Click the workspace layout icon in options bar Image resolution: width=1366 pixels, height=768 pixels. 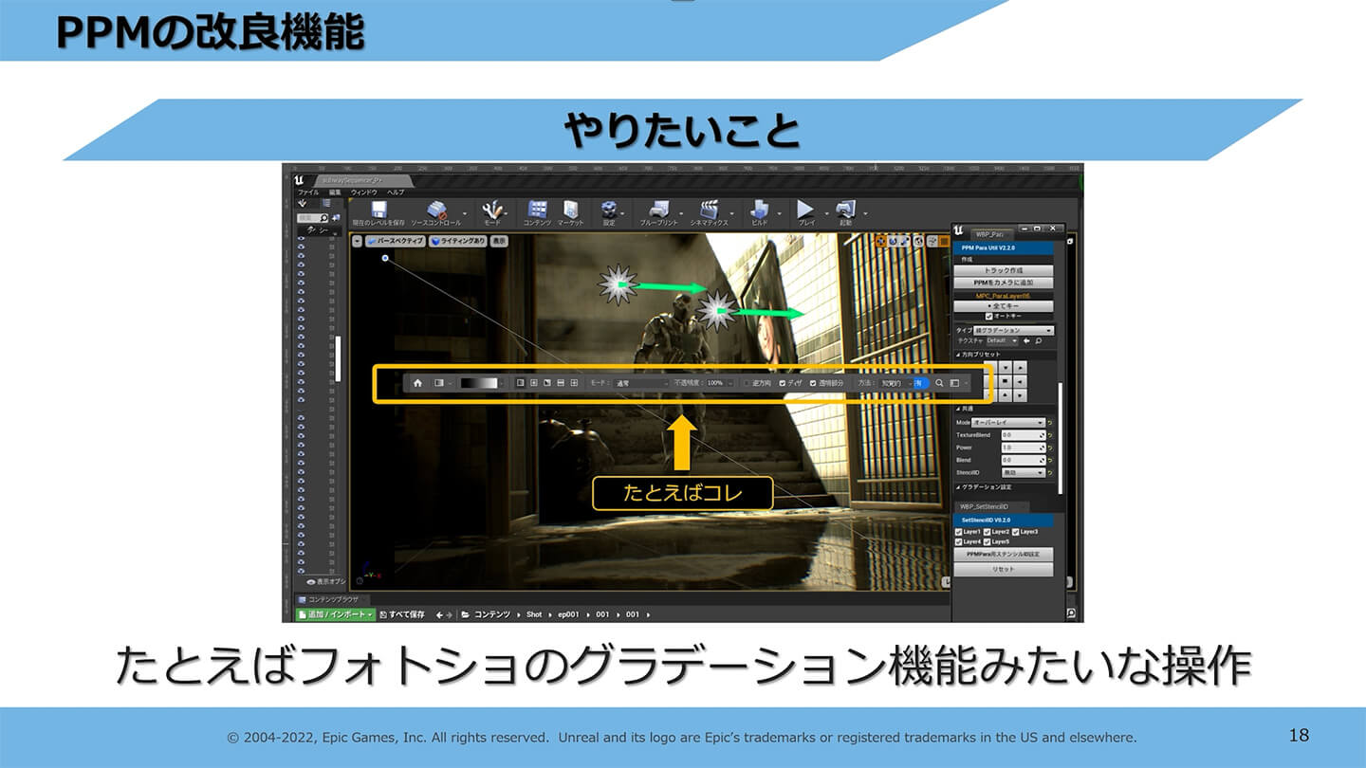(x=954, y=383)
